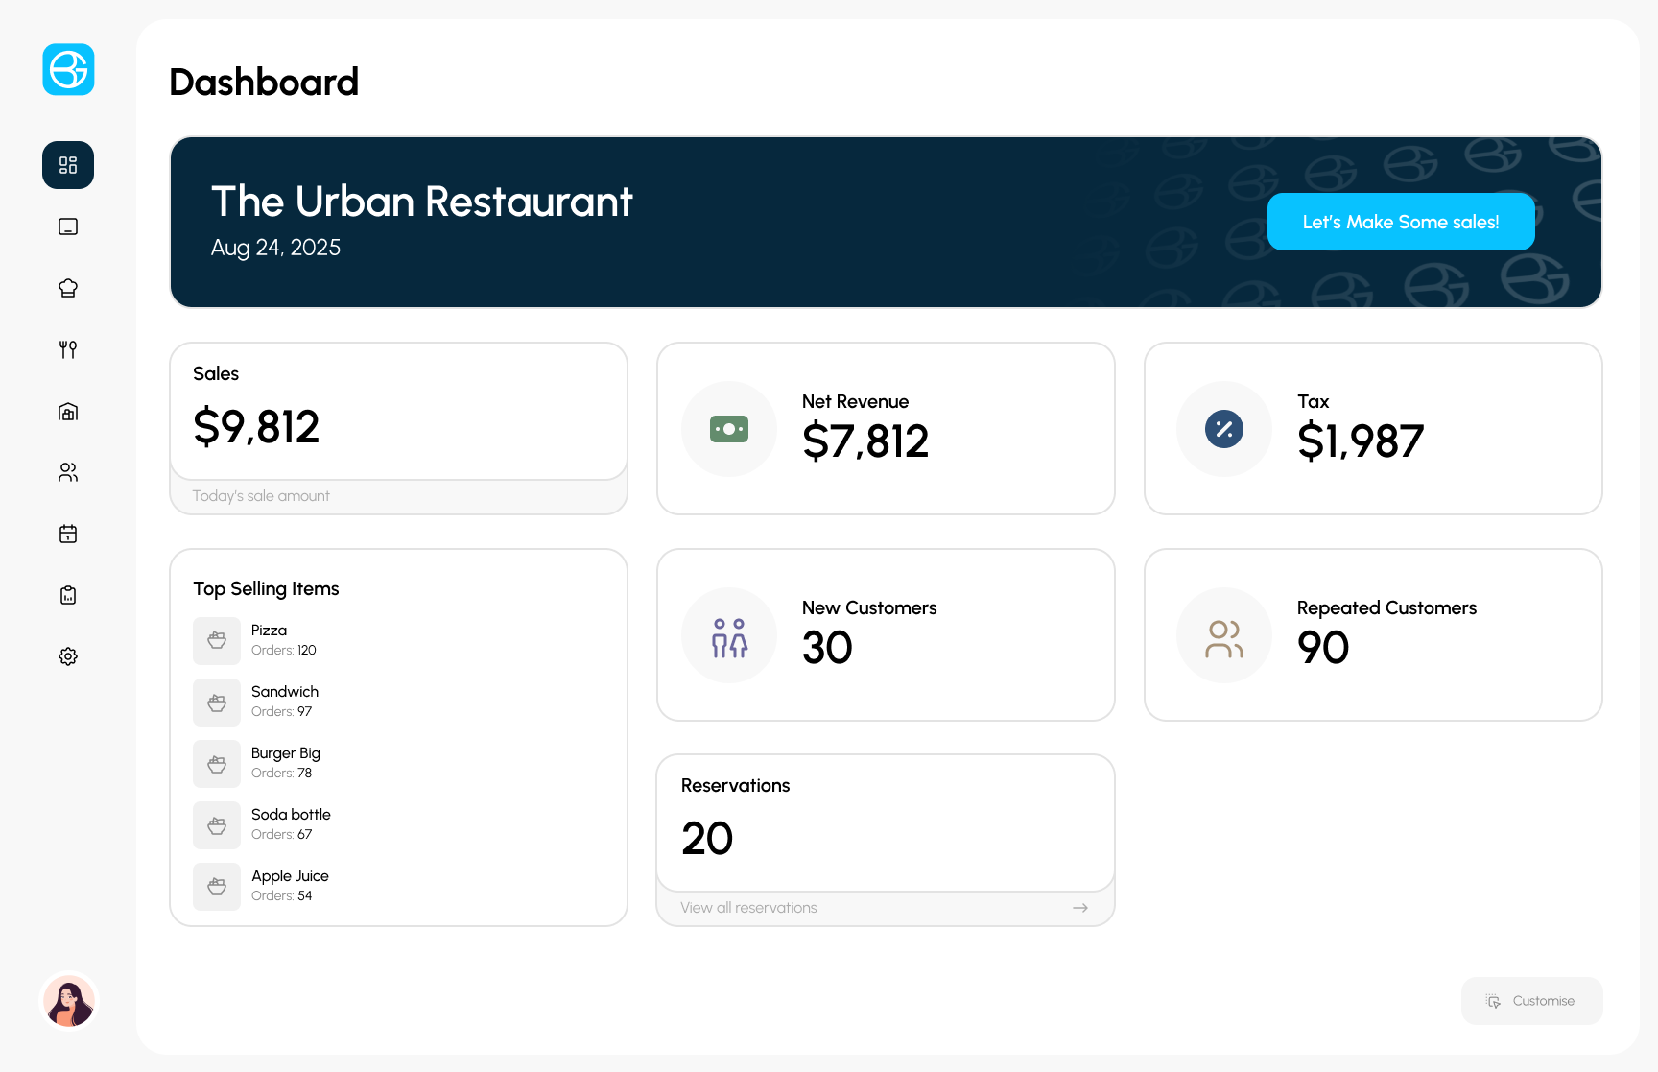Select the POS terminal icon in sidebar
The height and width of the screenshot is (1072, 1658).
coord(67,226)
